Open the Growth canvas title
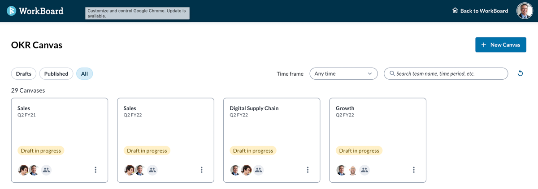The image size is (538, 189). (345, 108)
